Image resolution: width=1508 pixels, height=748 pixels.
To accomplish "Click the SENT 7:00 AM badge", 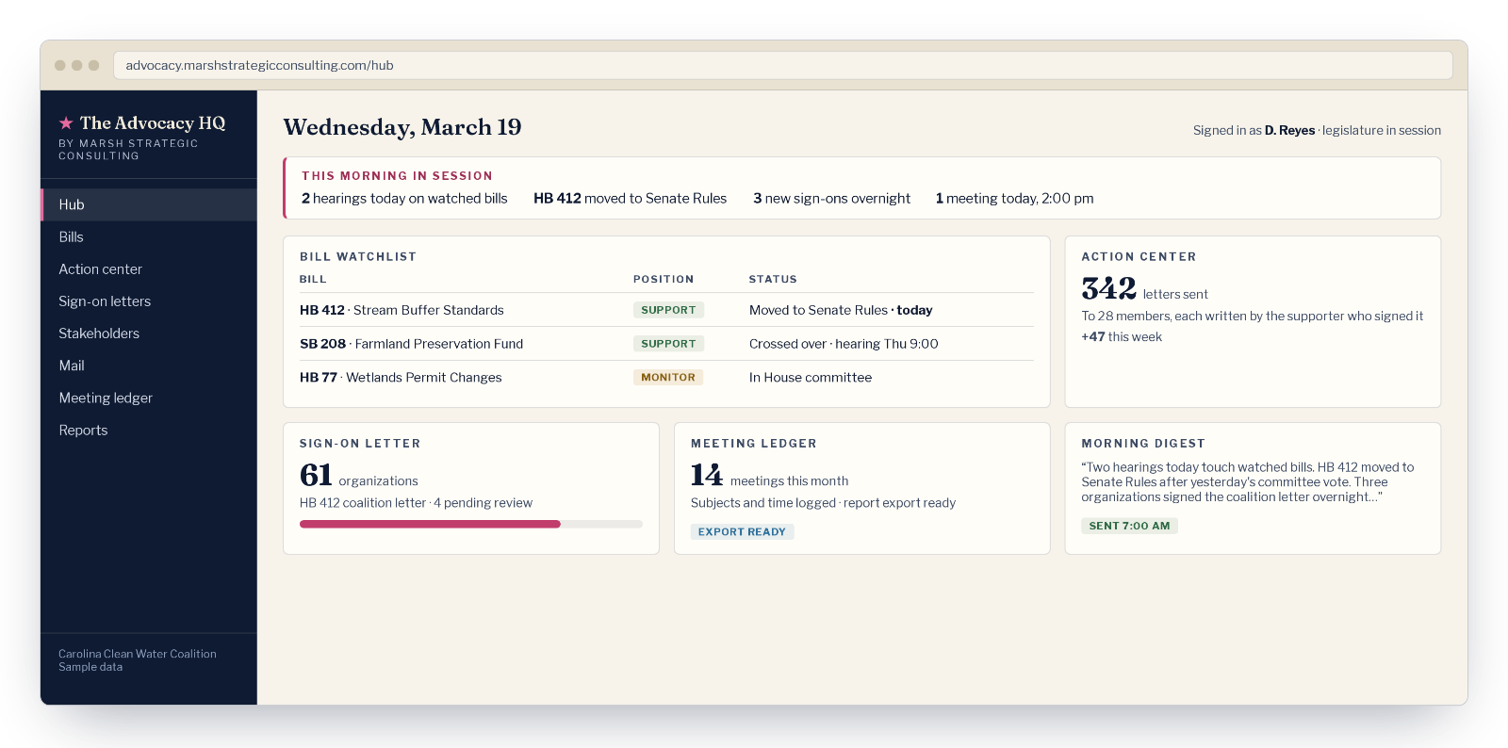I will click(1129, 526).
